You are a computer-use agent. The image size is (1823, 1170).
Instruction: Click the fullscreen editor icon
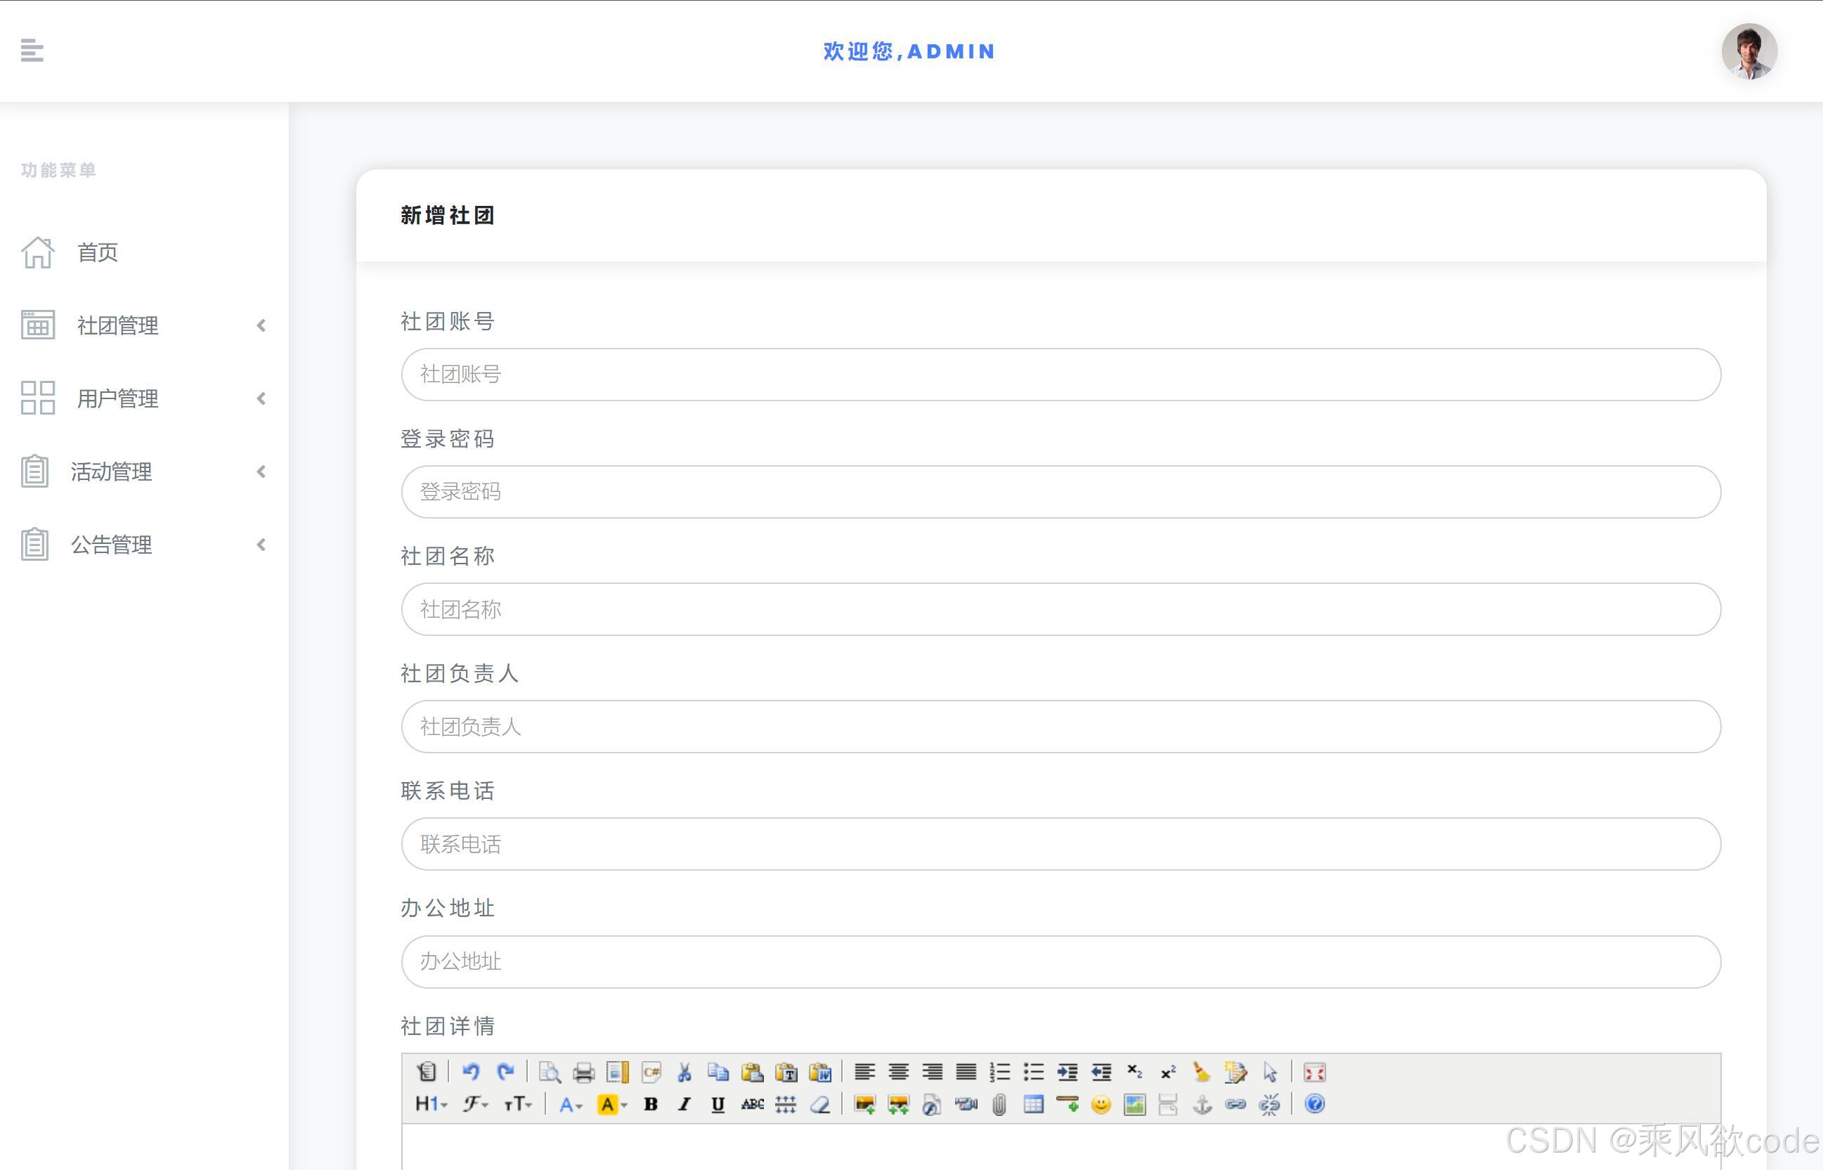pos(1313,1074)
